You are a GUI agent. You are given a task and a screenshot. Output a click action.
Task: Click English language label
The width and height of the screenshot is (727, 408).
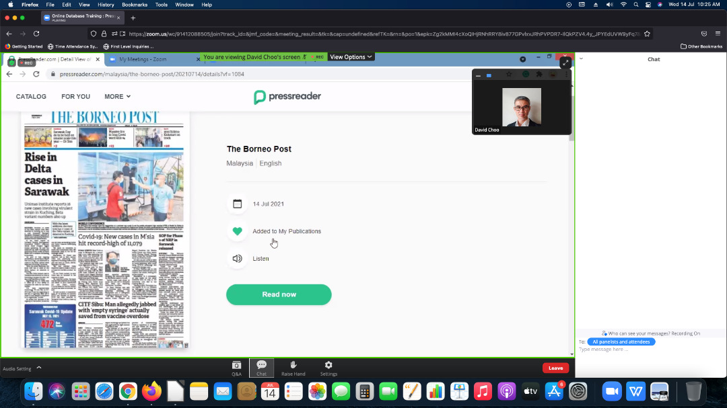[x=271, y=163]
